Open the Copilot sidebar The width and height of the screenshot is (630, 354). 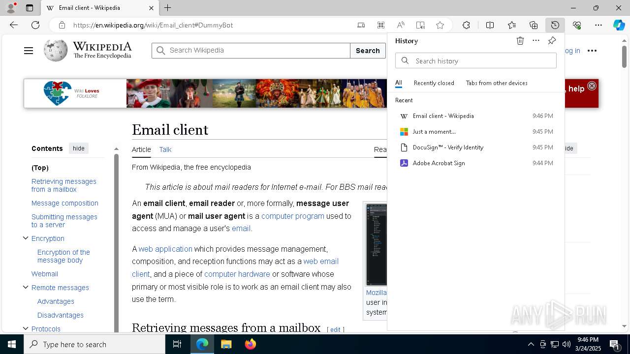pyautogui.click(x=619, y=25)
